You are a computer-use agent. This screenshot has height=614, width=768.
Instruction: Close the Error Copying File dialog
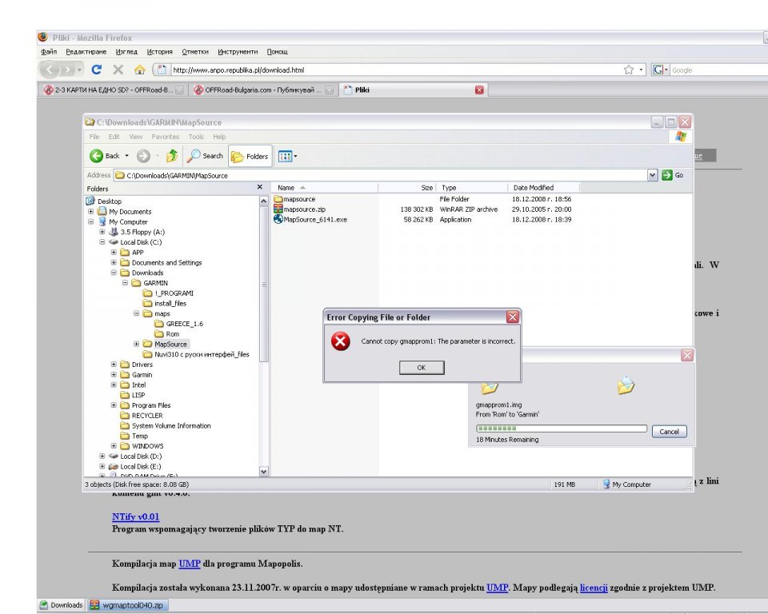(512, 317)
